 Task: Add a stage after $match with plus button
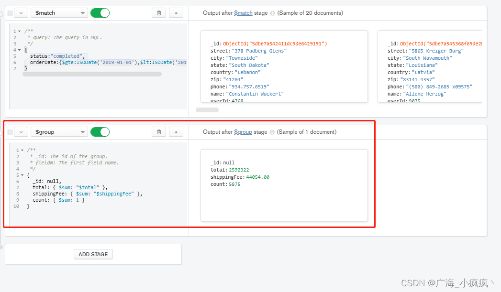[x=176, y=13]
